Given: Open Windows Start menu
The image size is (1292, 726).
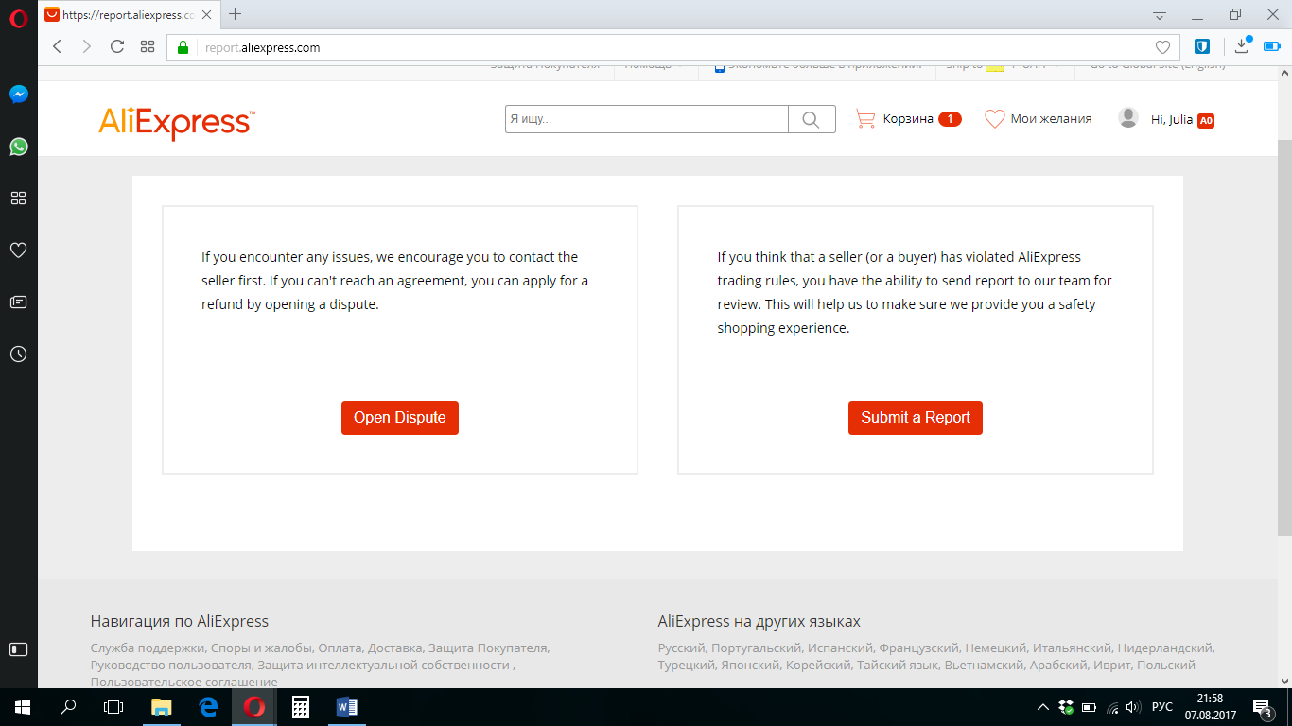Looking at the screenshot, I should 23,707.
